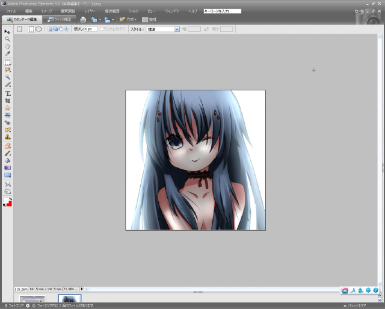The image size is (385, 309).
Task: Click the white foreground color swatch
Action: click(x=5, y=201)
